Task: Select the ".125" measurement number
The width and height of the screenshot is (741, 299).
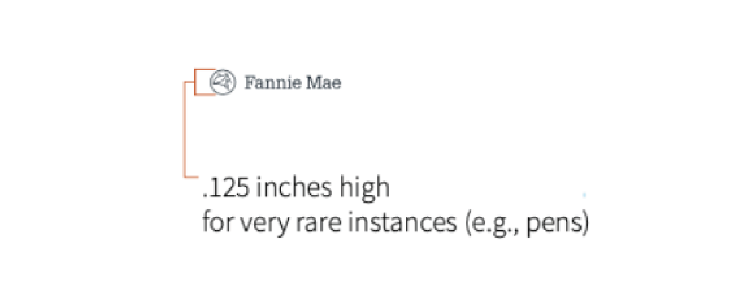Action: pyautogui.click(x=226, y=189)
